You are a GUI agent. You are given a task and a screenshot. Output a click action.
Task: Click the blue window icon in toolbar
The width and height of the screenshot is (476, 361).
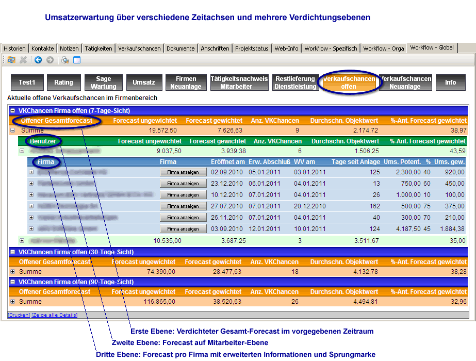(x=77, y=60)
